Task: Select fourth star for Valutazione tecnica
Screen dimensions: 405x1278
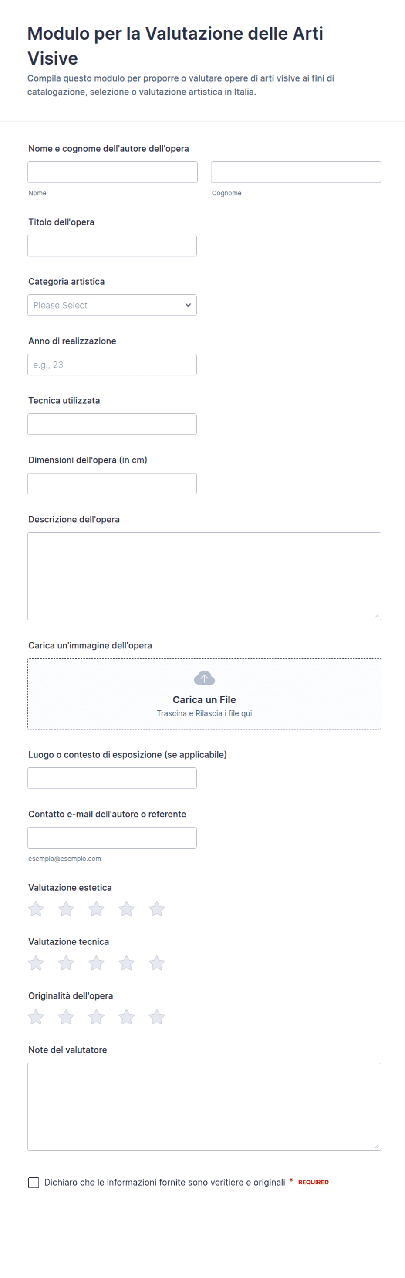Action: tap(126, 963)
